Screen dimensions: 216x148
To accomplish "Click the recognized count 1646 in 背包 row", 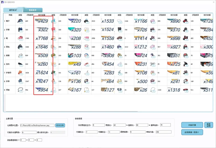I will 27,47.
